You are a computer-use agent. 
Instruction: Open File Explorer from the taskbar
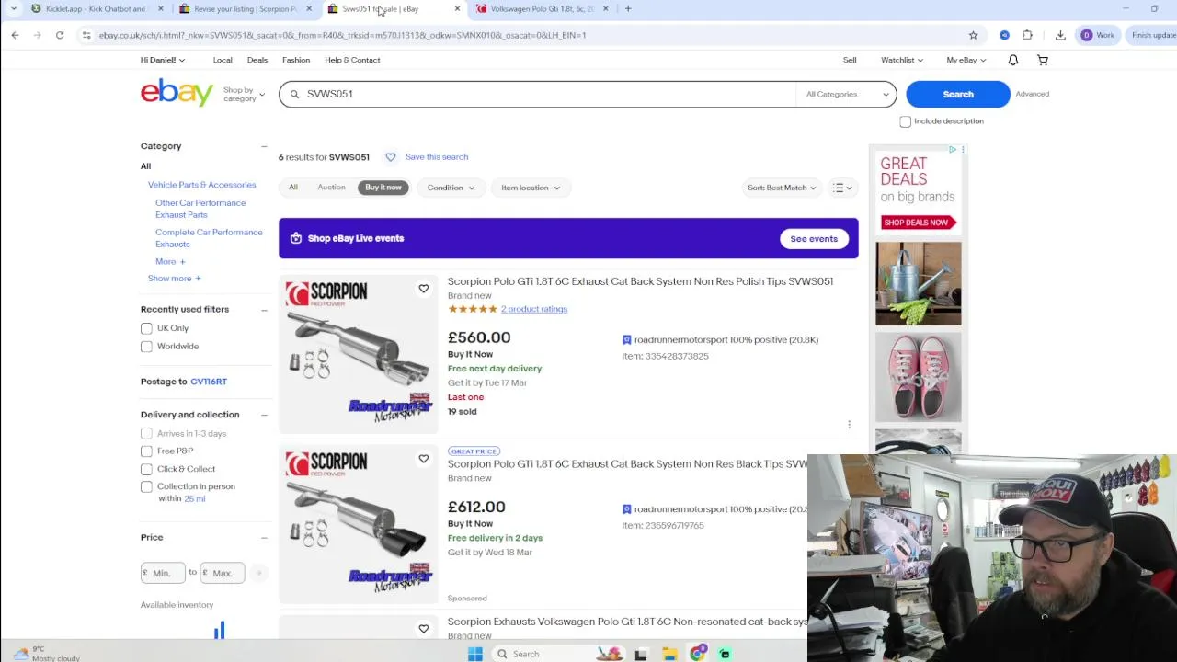(x=669, y=654)
